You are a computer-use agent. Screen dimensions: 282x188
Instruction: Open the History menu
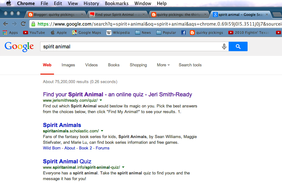pyautogui.click(x=91, y=3)
